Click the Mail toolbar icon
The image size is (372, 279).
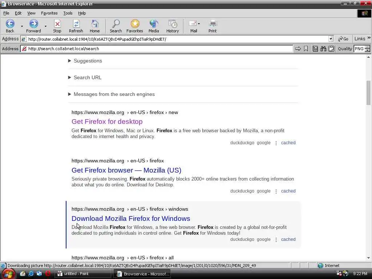point(193,24)
